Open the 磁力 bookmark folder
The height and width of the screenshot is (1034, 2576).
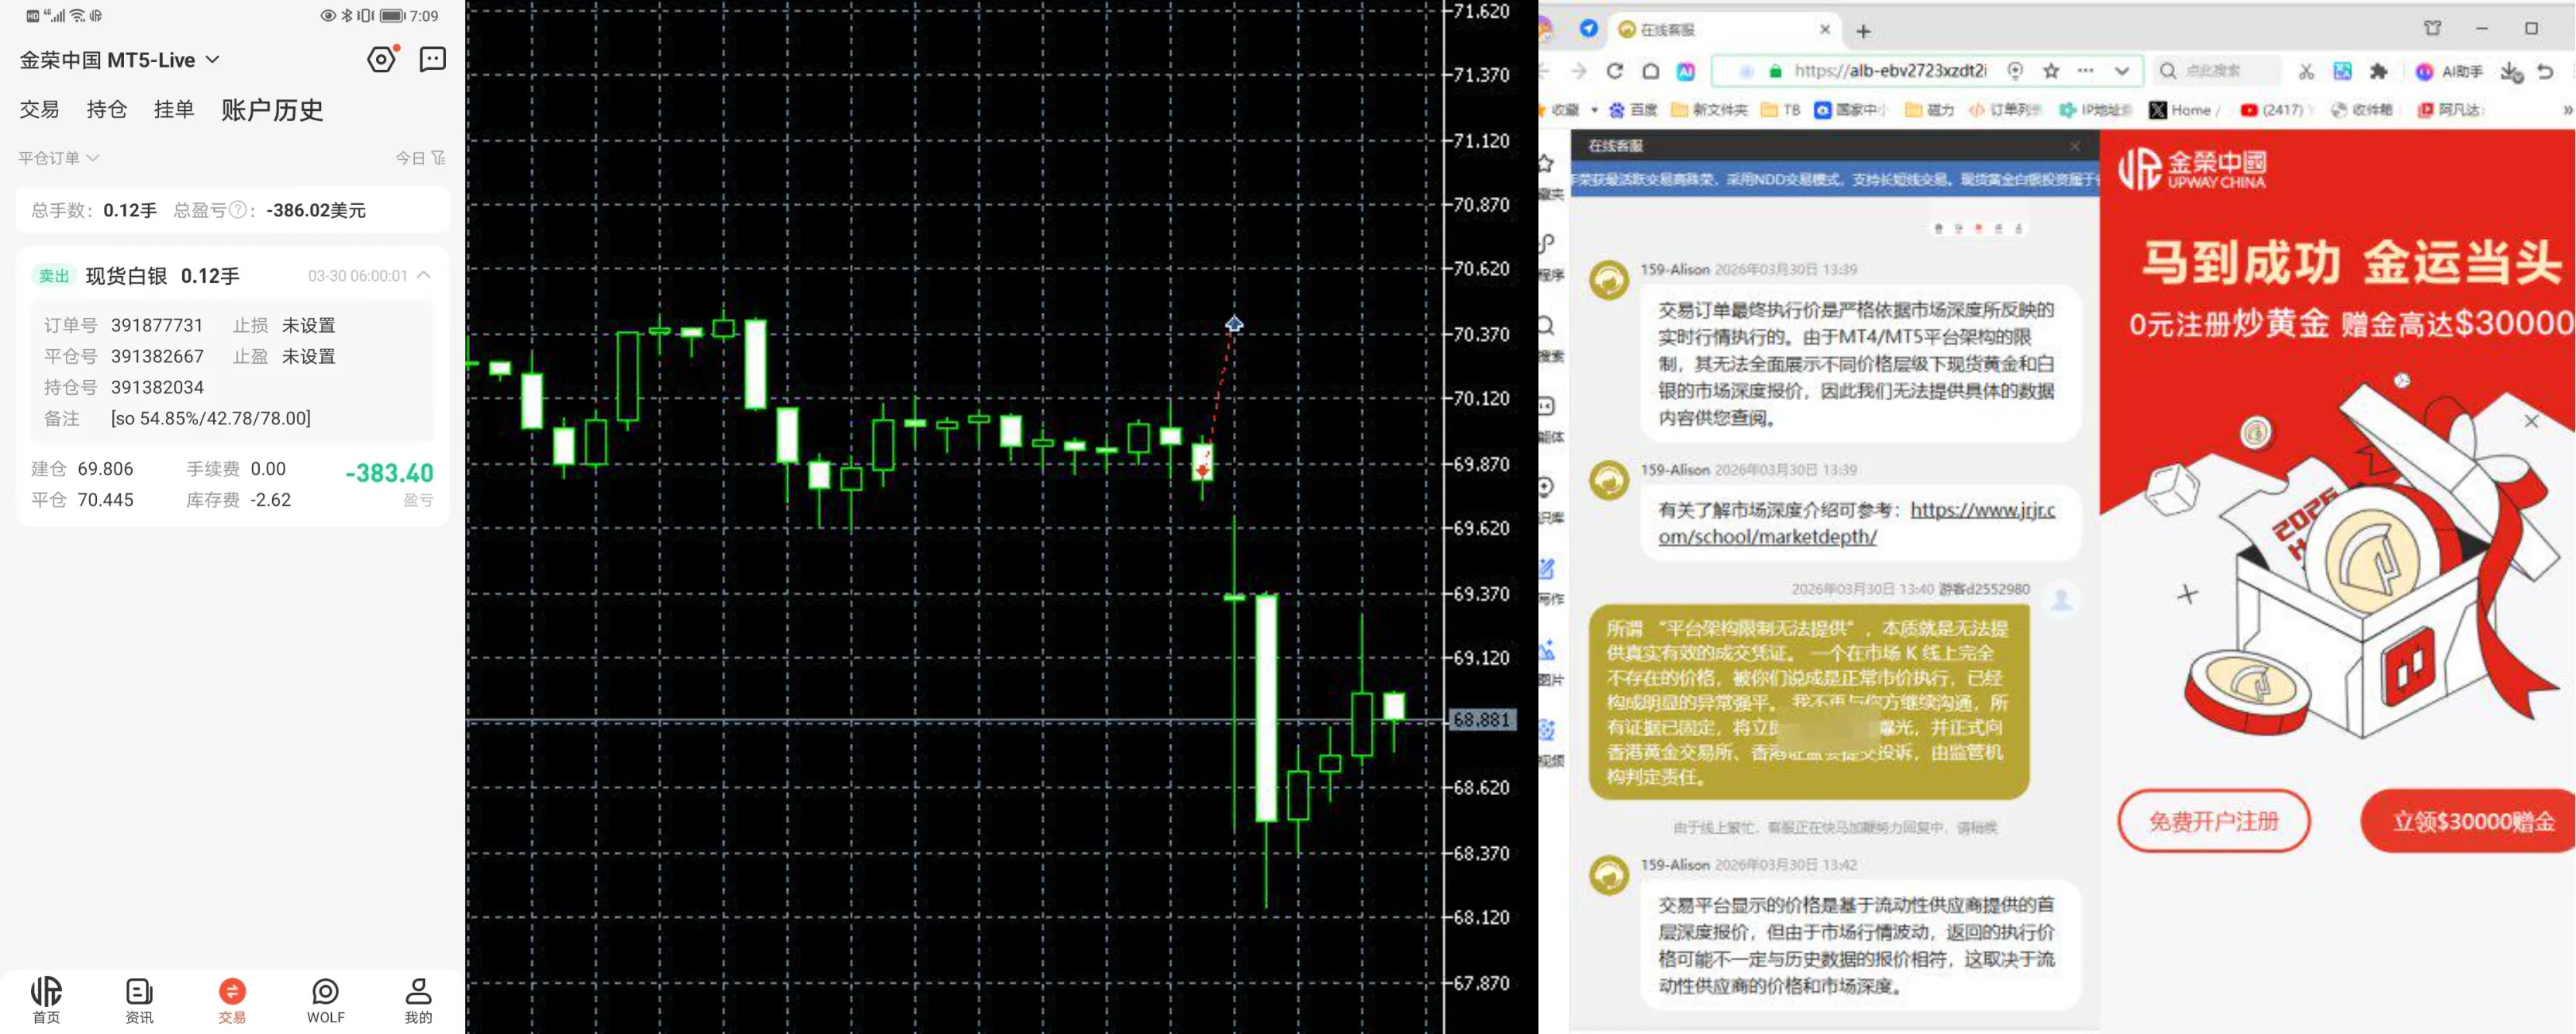click(x=1929, y=110)
